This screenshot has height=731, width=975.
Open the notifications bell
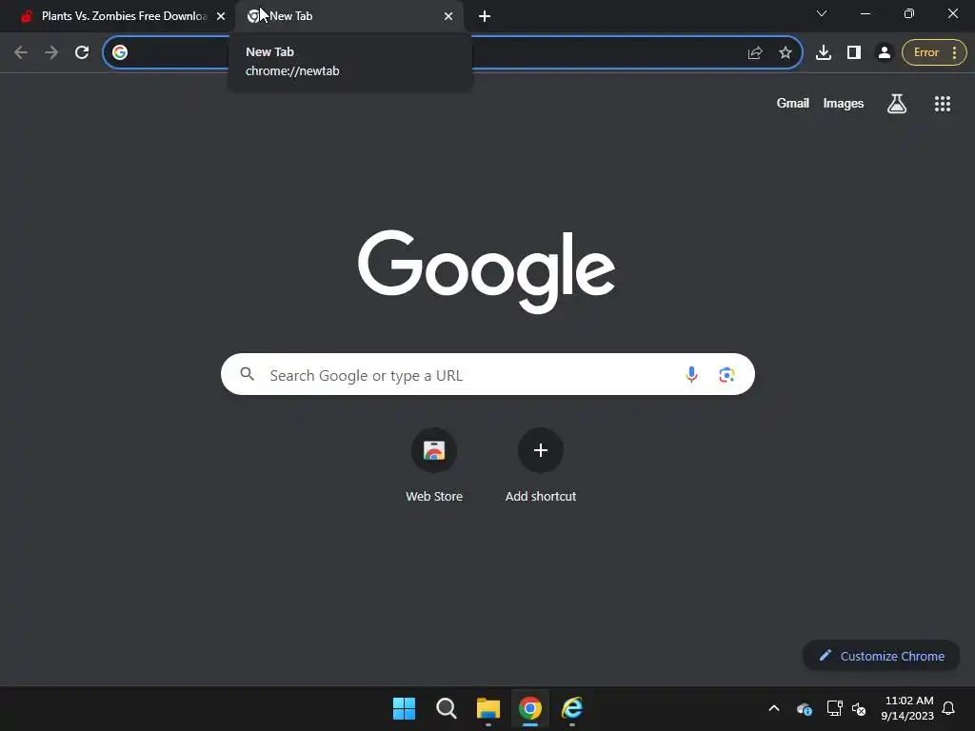point(948,708)
